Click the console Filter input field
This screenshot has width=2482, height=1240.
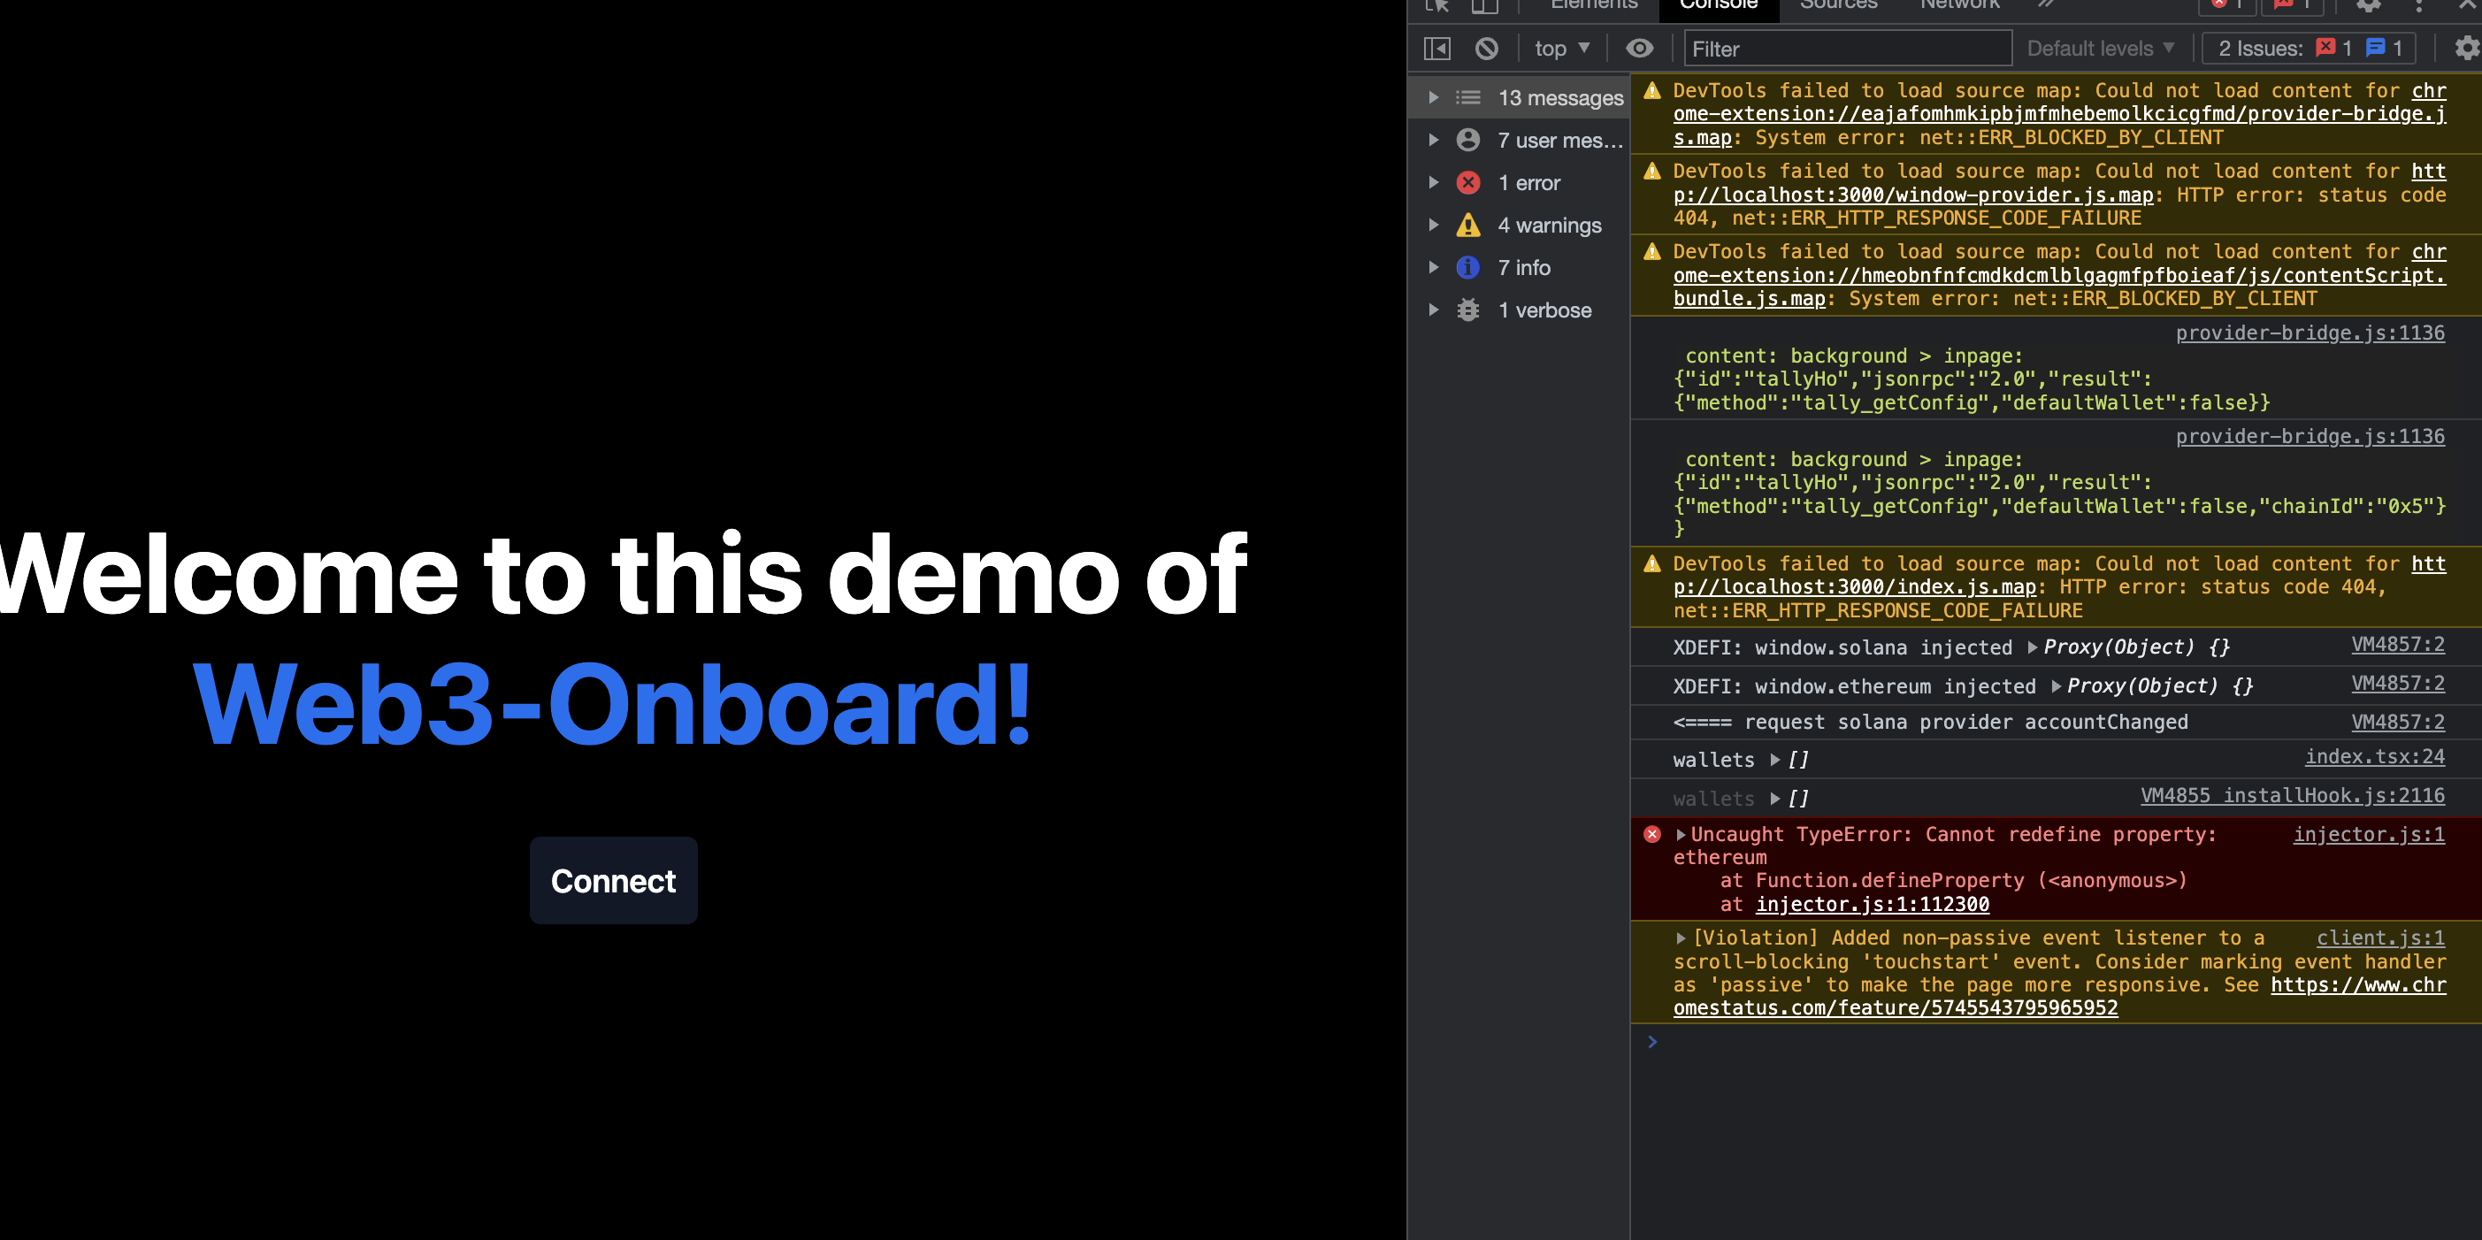[1846, 48]
